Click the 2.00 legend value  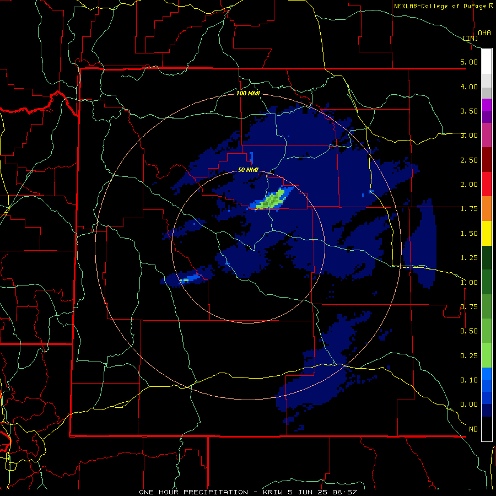click(x=469, y=185)
